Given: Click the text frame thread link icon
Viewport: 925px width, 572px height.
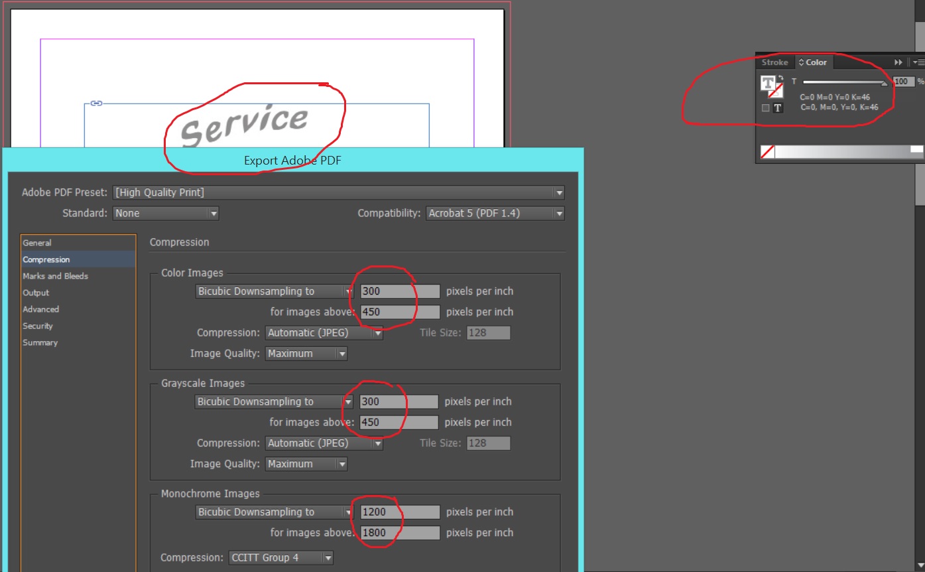Looking at the screenshot, I should tap(96, 103).
